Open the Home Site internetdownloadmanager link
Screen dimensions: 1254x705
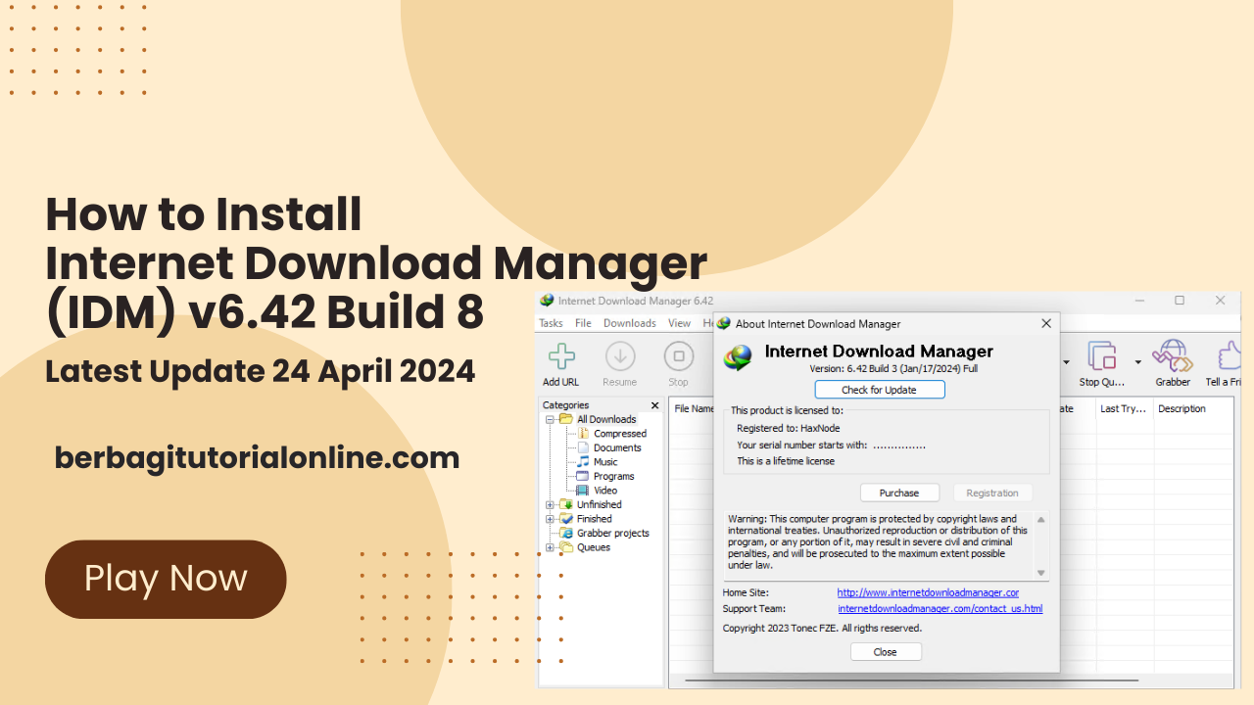[928, 592]
